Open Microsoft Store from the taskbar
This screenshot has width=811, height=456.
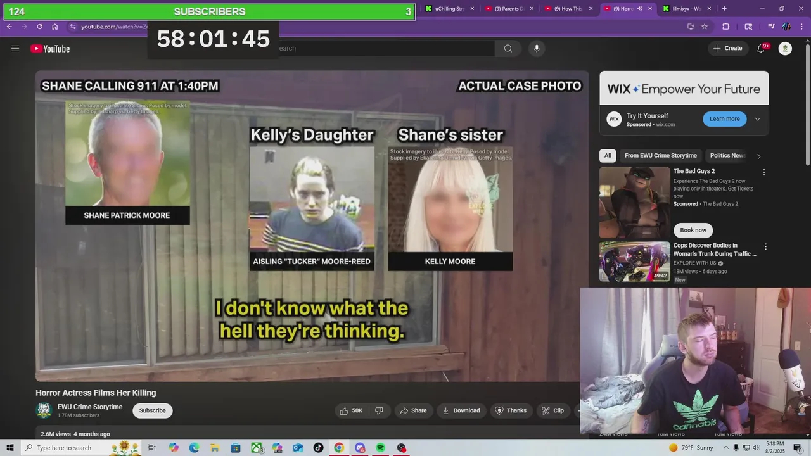[236, 448]
